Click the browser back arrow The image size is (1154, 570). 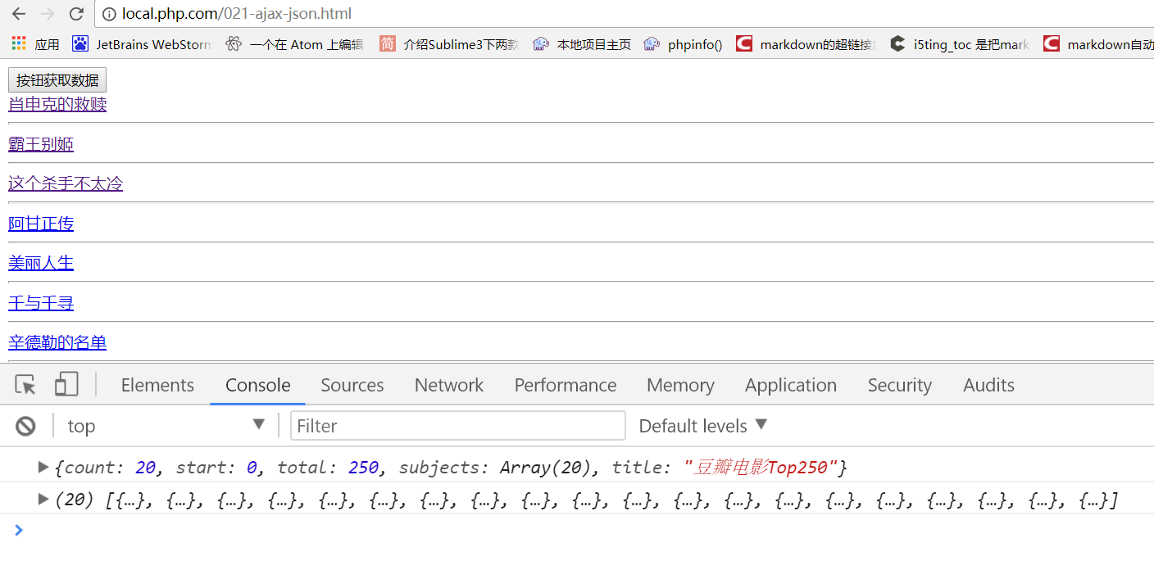click(19, 14)
